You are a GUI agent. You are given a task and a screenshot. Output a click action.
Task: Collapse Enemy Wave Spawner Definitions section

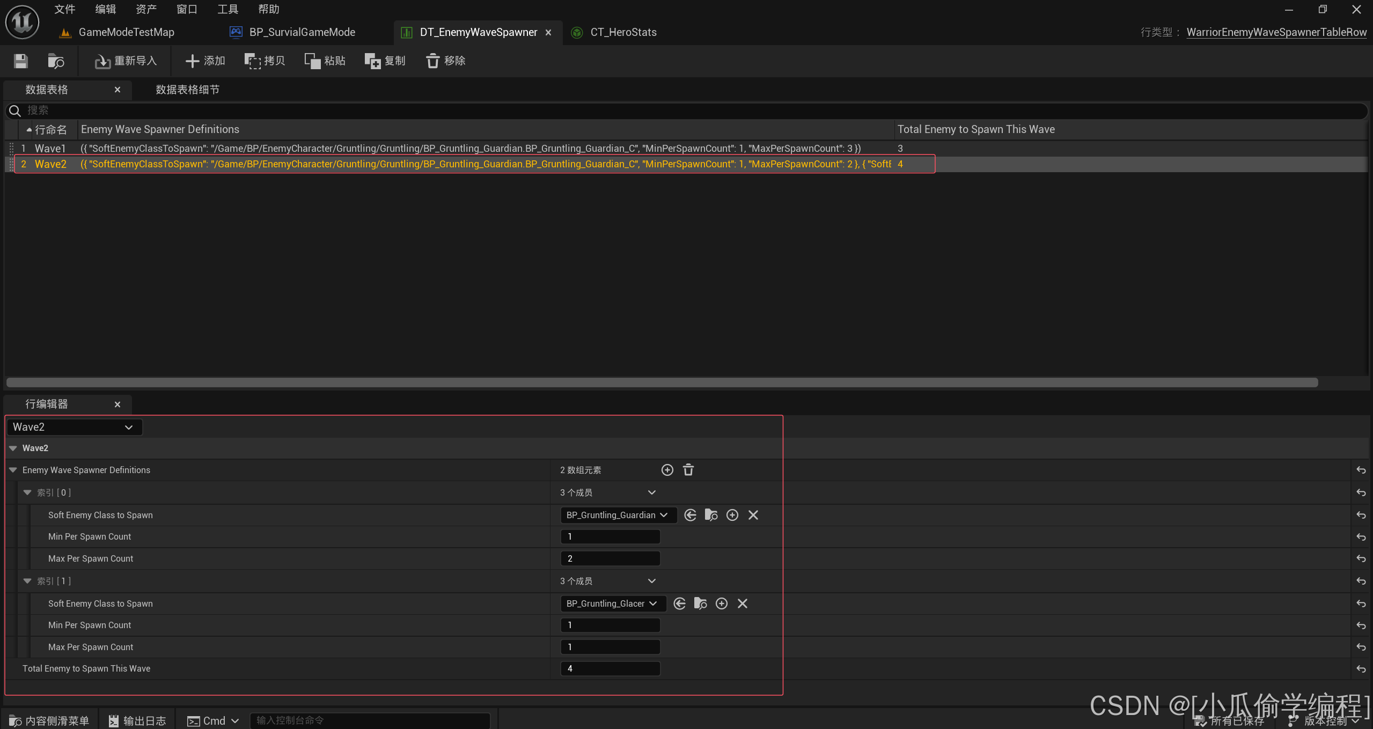pyautogui.click(x=13, y=470)
